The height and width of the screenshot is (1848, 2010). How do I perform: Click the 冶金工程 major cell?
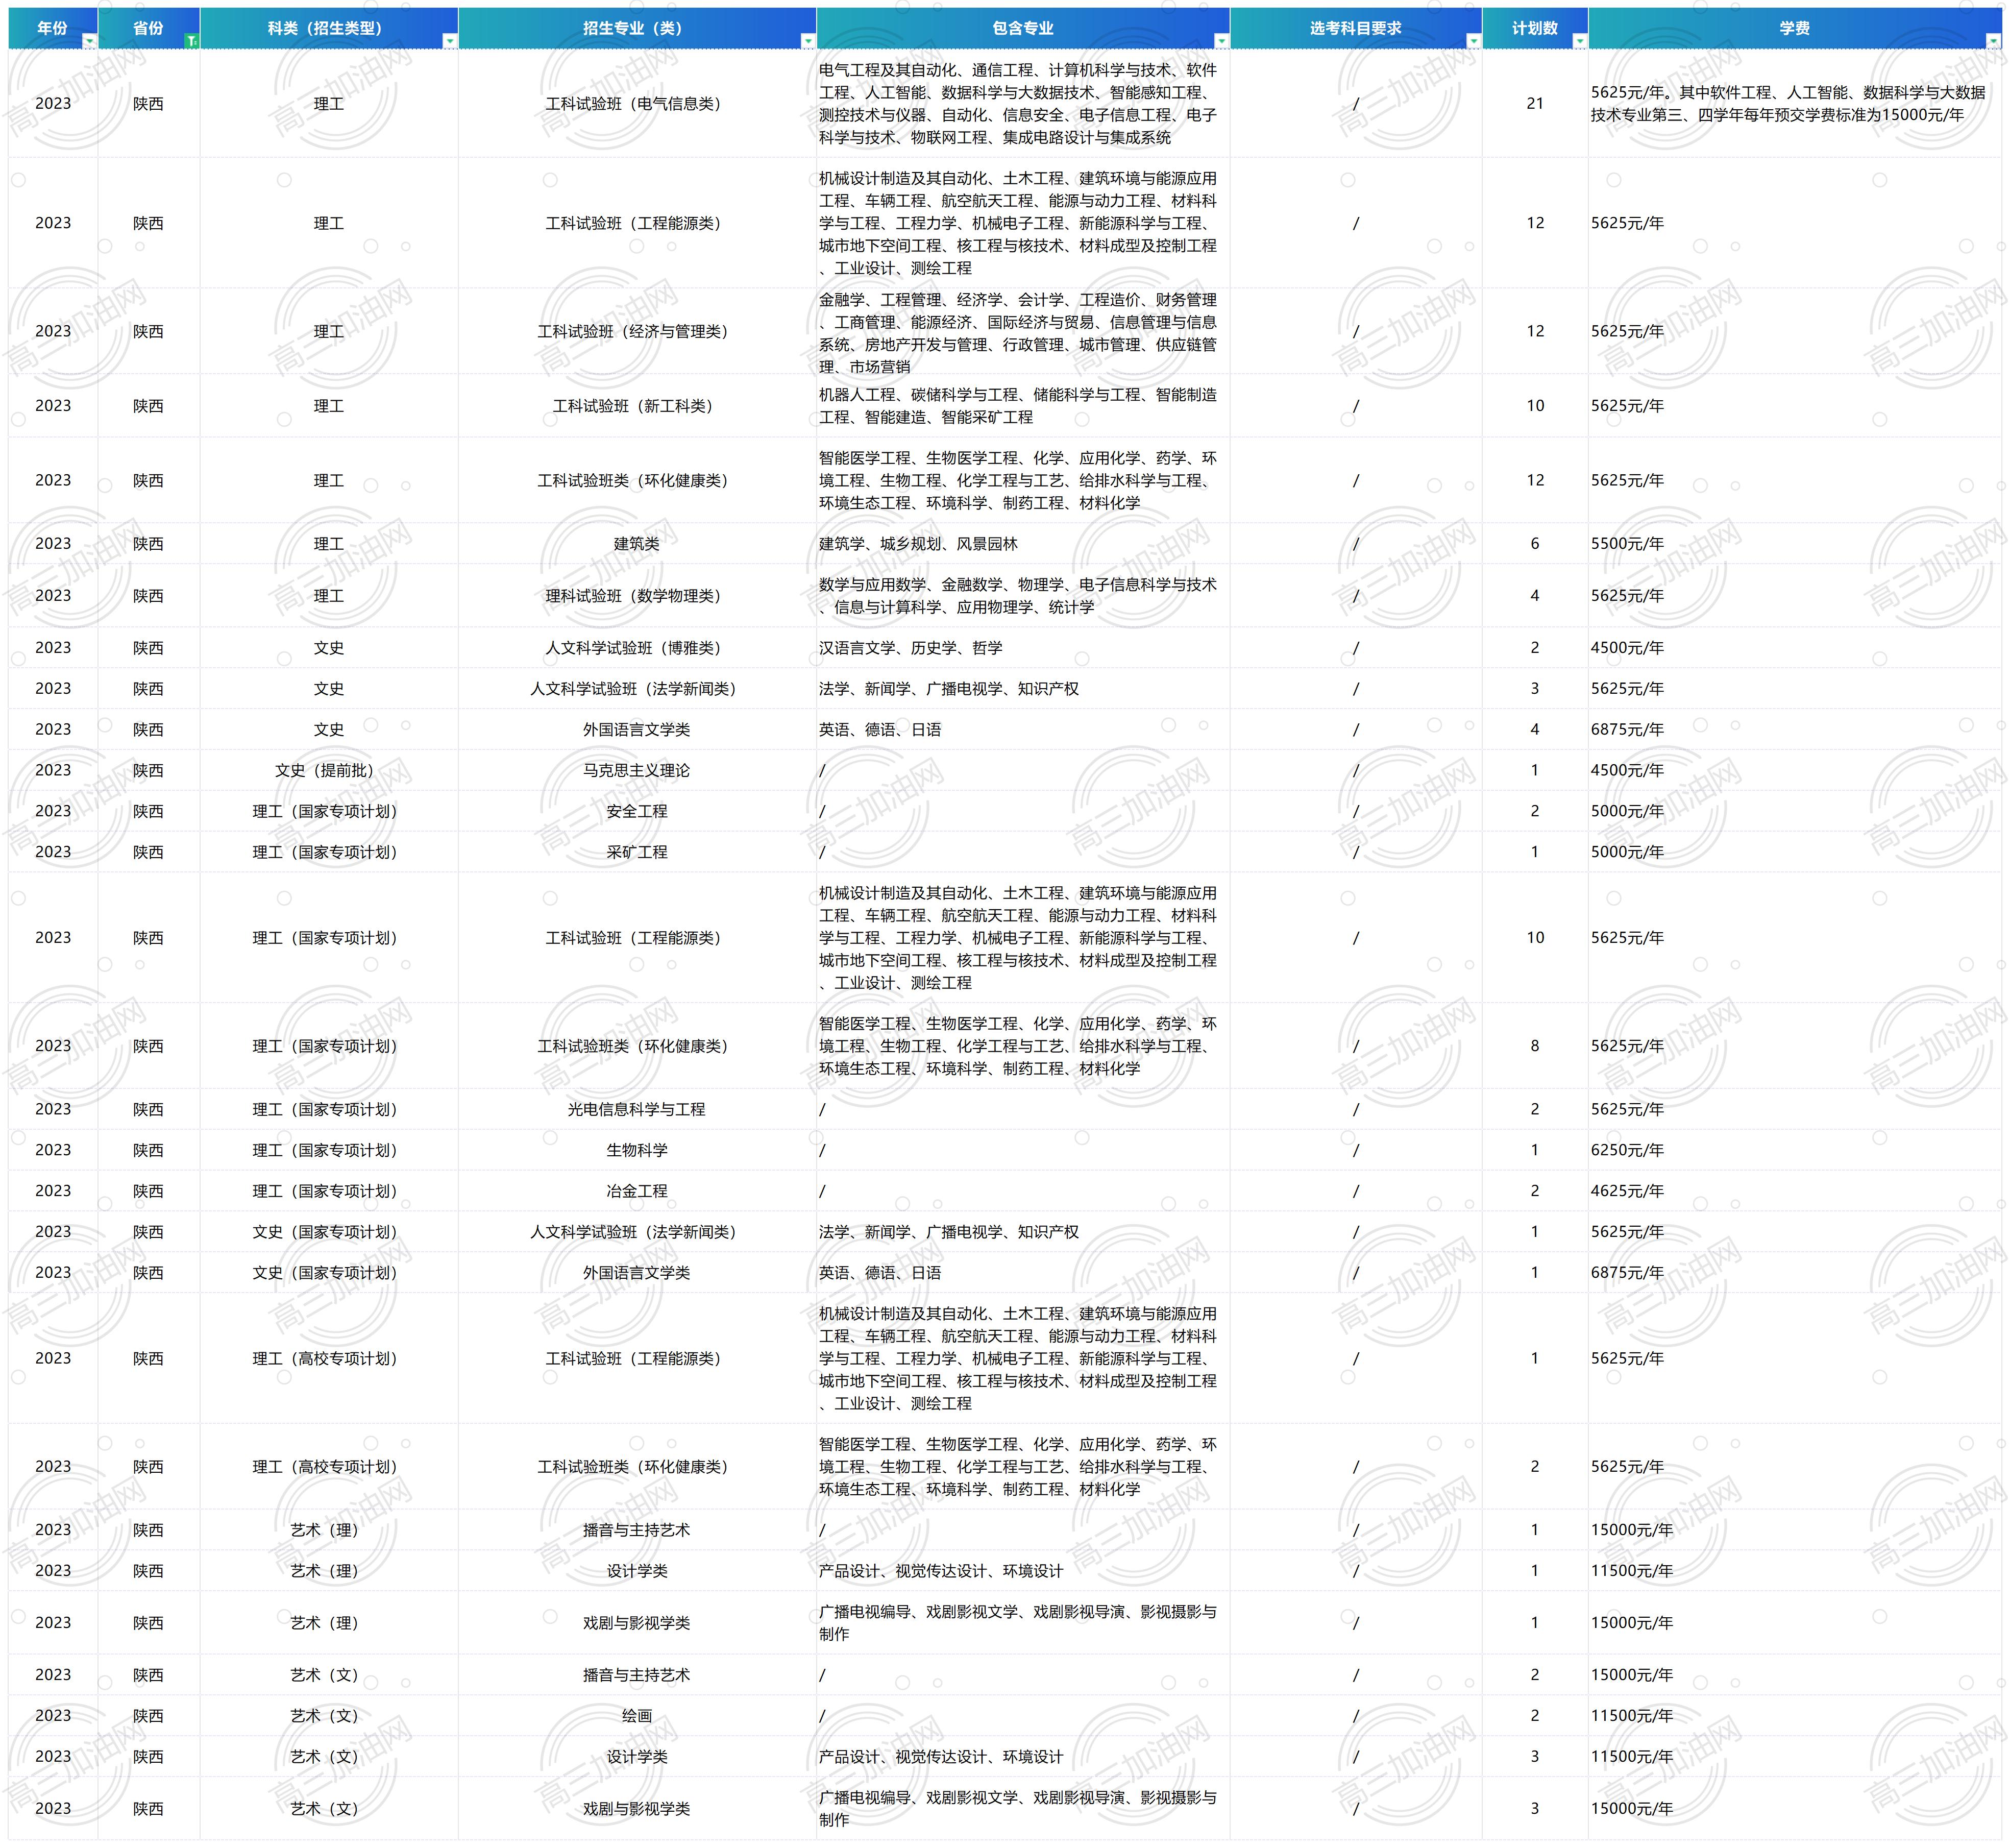[x=637, y=1192]
